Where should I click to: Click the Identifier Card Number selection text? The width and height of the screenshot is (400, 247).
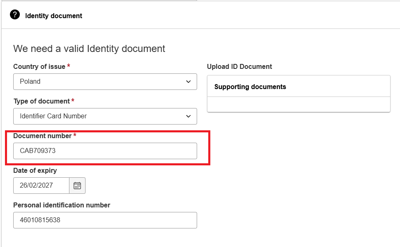[53, 116]
